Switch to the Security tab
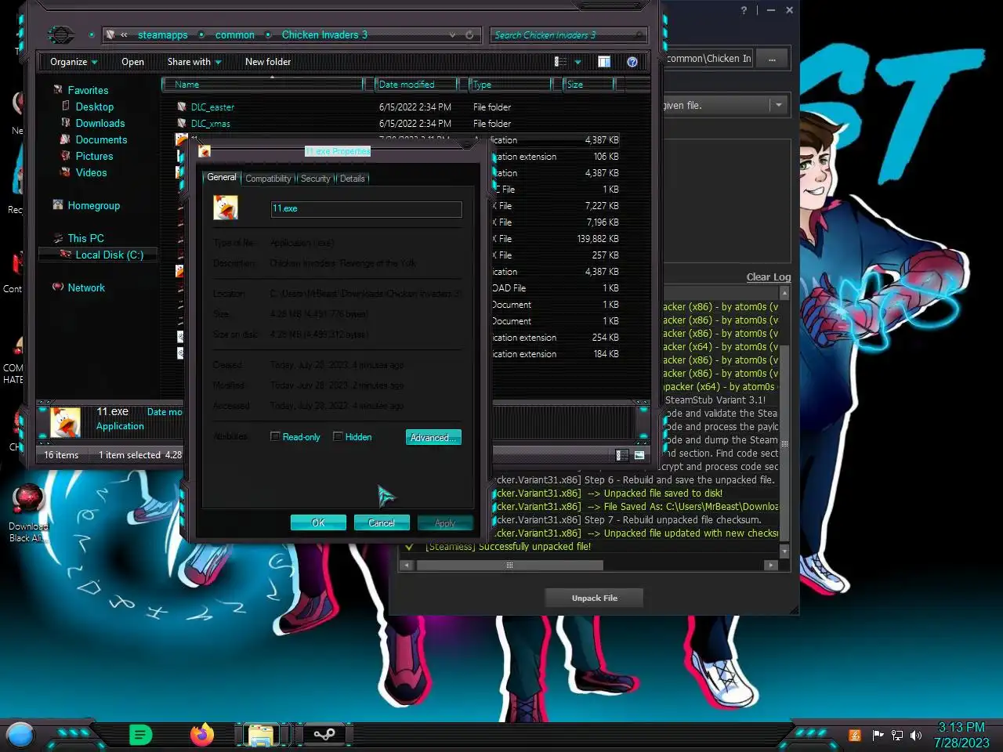Viewport: 1003px width, 752px height. 316,179
